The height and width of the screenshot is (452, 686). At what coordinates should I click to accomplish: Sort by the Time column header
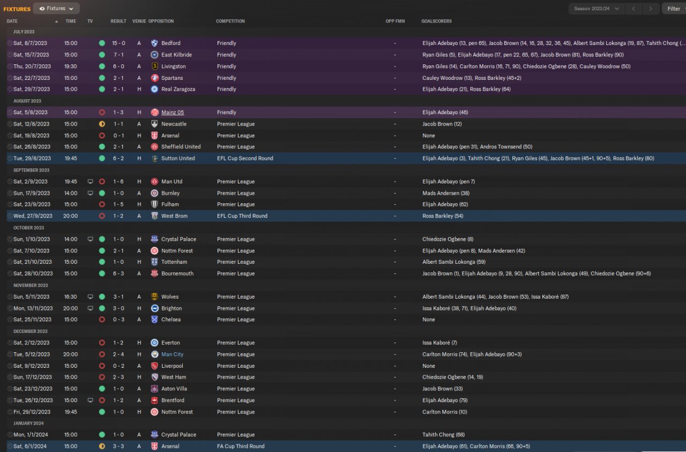tap(71, 21)
